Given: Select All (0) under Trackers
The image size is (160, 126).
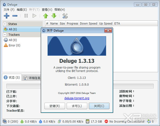Looking at the screenshot, I should (22, 40).
